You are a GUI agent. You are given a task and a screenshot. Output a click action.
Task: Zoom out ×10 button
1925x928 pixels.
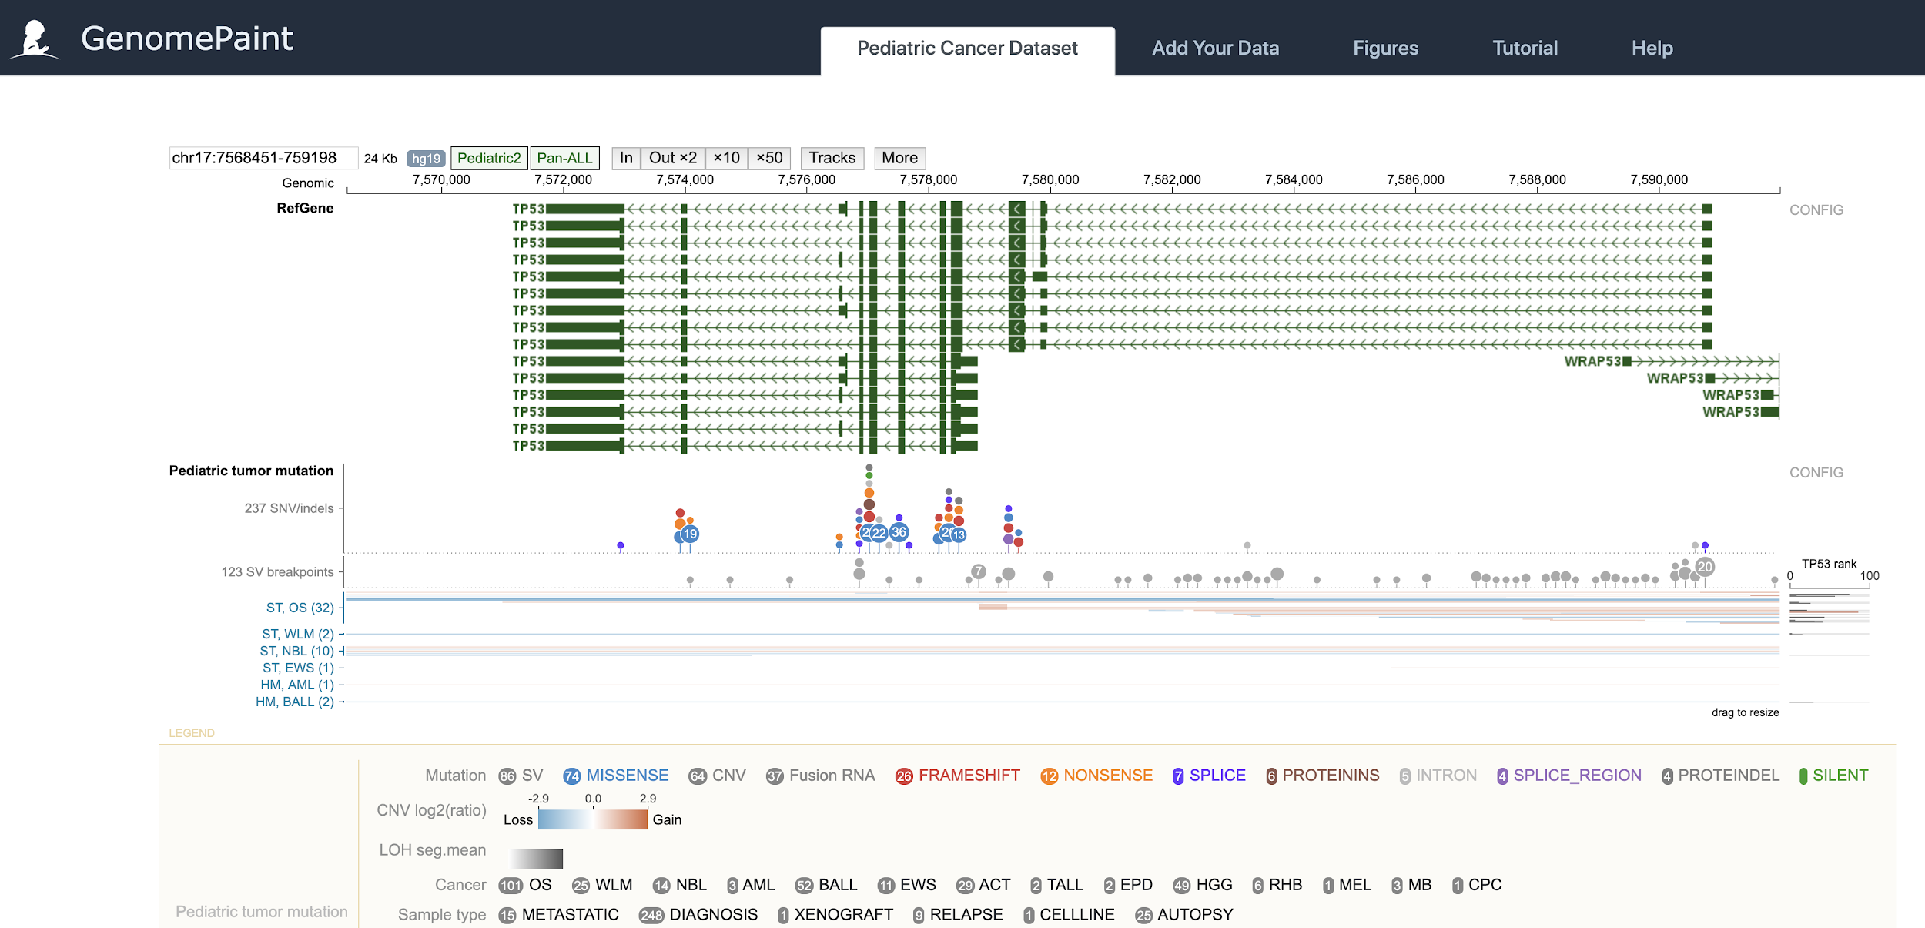[x=726, y=158]
